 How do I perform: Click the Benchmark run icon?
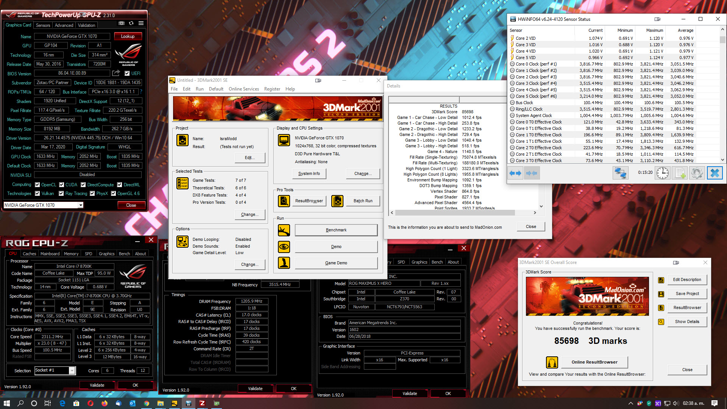tap(284, 230)
